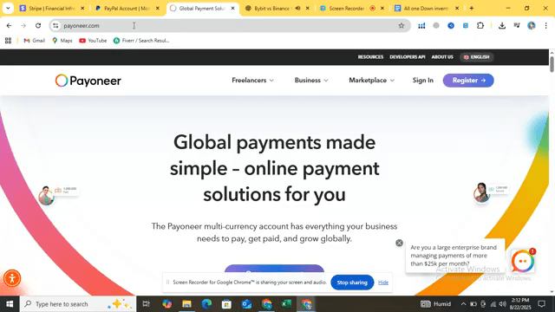Open a new tab with the plus button
Screen dimensions: 555x312
click(472, 8)
